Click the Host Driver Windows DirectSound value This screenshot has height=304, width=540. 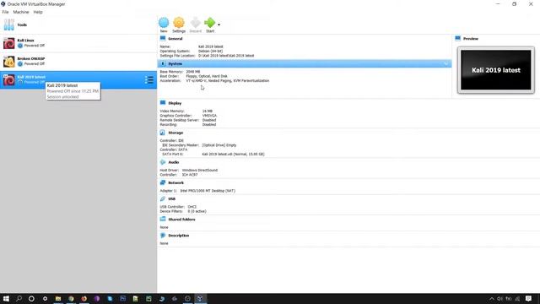click(x=200, y=171)
